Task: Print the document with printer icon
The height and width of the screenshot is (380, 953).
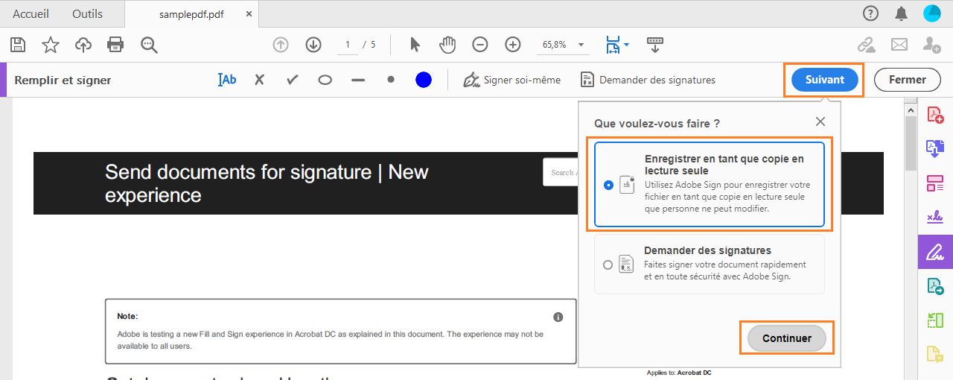Action: click(115, 45)
